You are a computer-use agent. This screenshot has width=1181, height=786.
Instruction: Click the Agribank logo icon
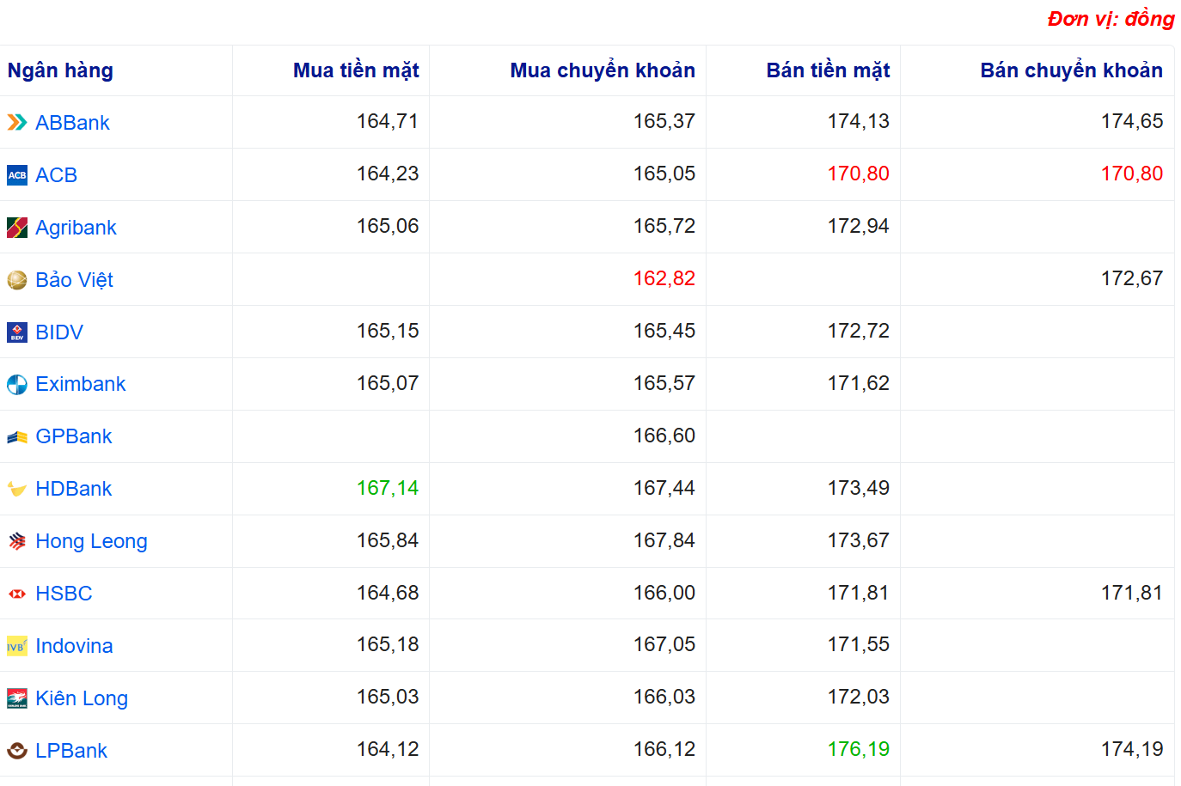17,228
